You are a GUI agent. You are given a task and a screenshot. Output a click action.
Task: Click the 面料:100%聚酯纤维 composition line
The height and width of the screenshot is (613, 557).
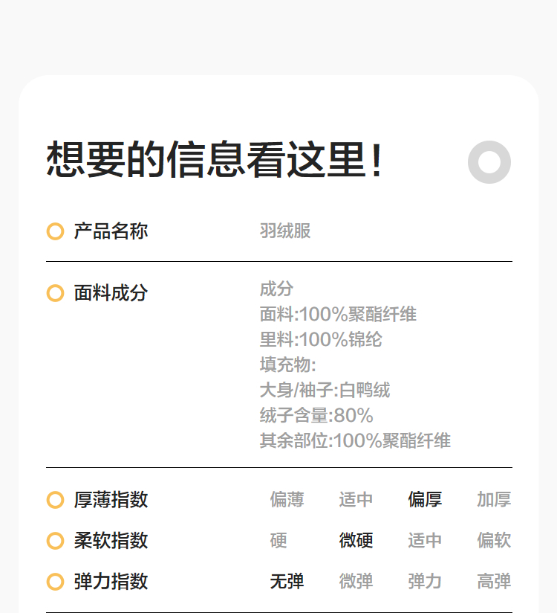[338, 315]
